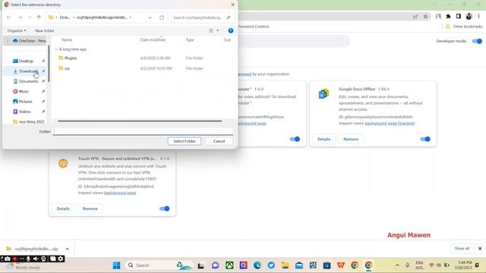
Task: Open the Organize menu
Action: (x=17, y=30)
